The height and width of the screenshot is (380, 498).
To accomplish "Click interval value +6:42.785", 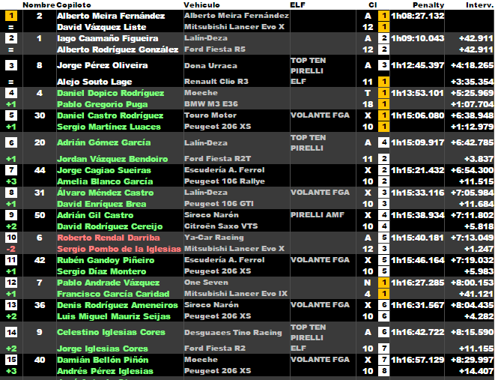I will [473, 142].
